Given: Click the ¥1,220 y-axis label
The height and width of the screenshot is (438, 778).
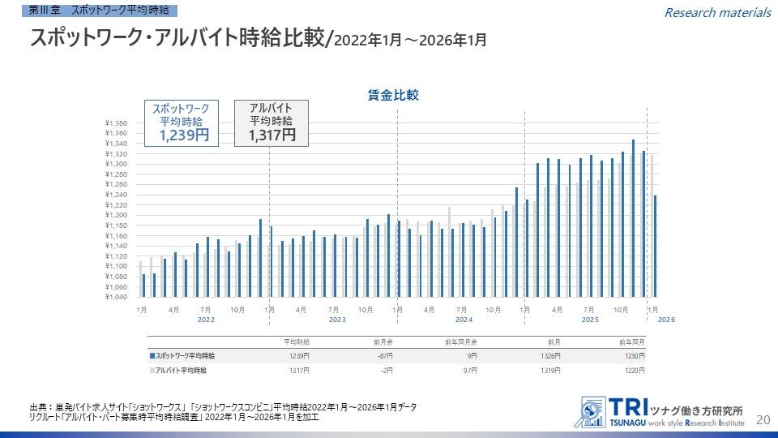Looking at the screenshot, I should click(116, 205).
